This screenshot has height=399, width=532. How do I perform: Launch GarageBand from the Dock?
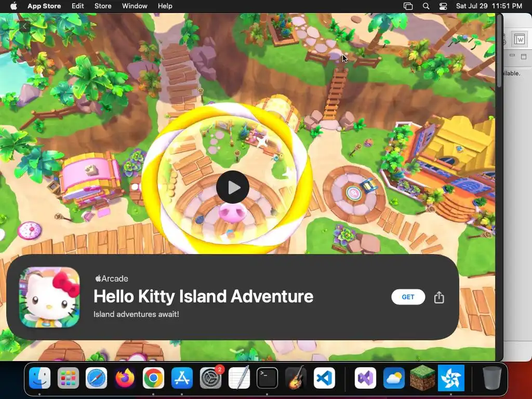tap(296, 378)
